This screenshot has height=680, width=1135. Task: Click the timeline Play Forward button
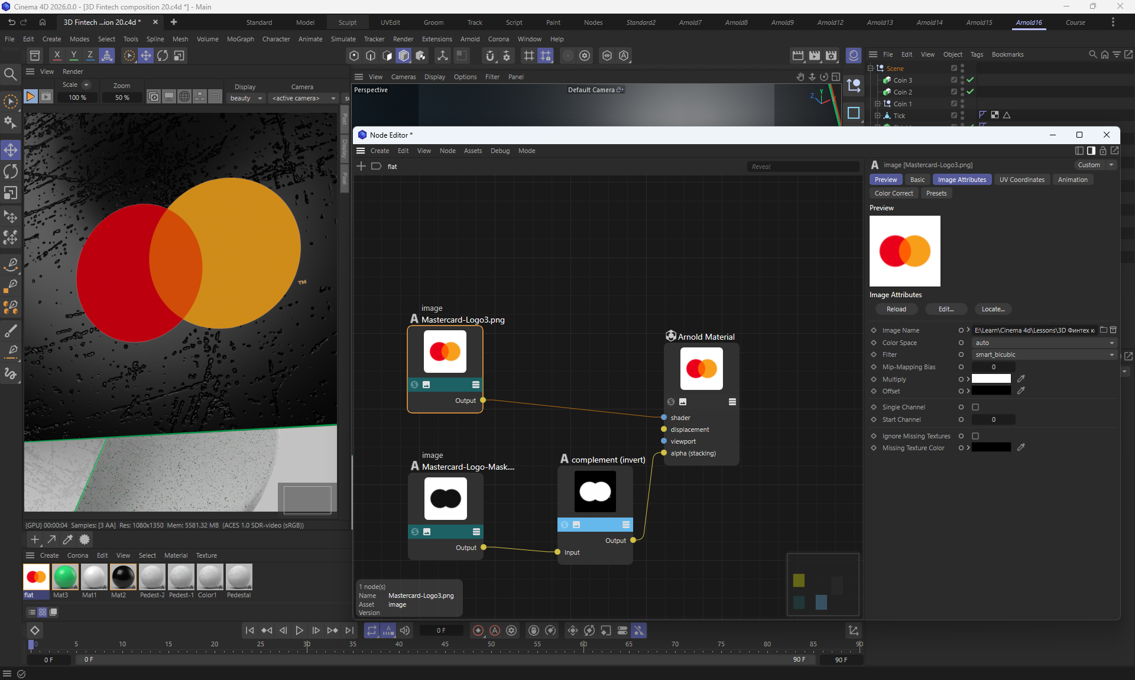[300, 631]
